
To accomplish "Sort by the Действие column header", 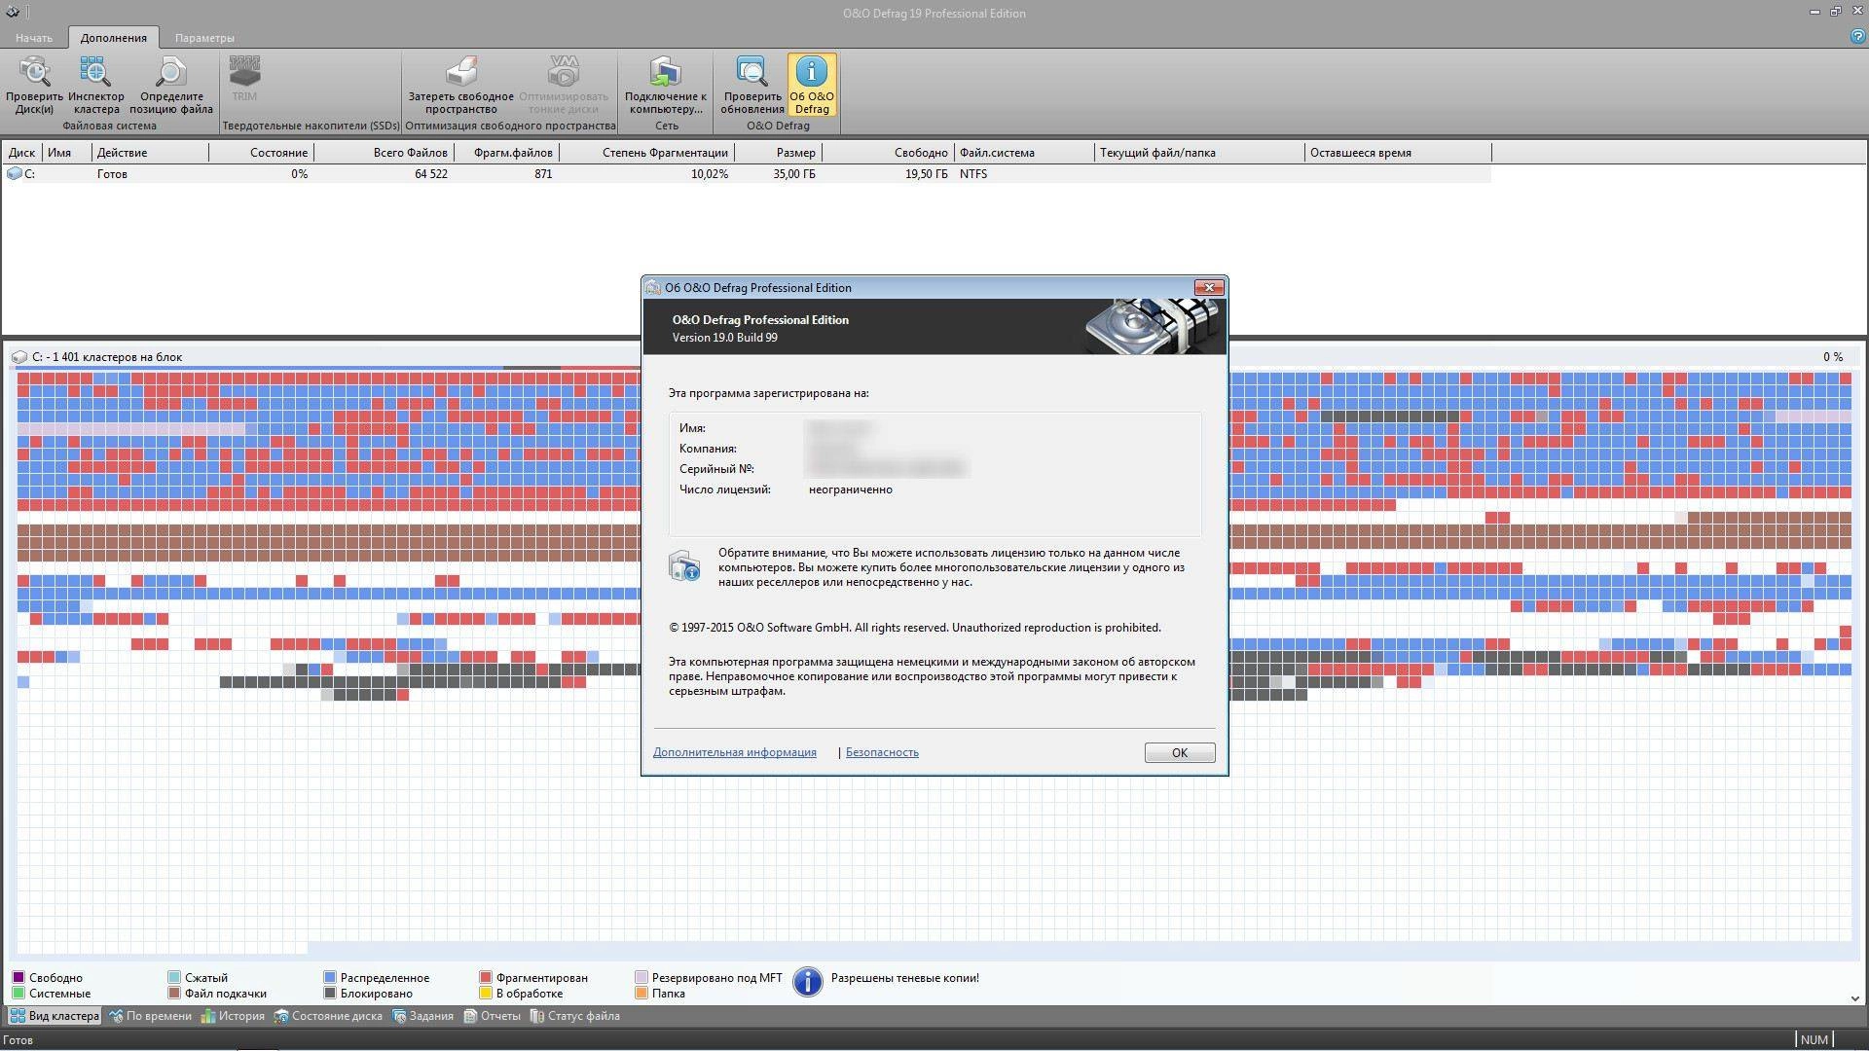I will coord(150,153).
